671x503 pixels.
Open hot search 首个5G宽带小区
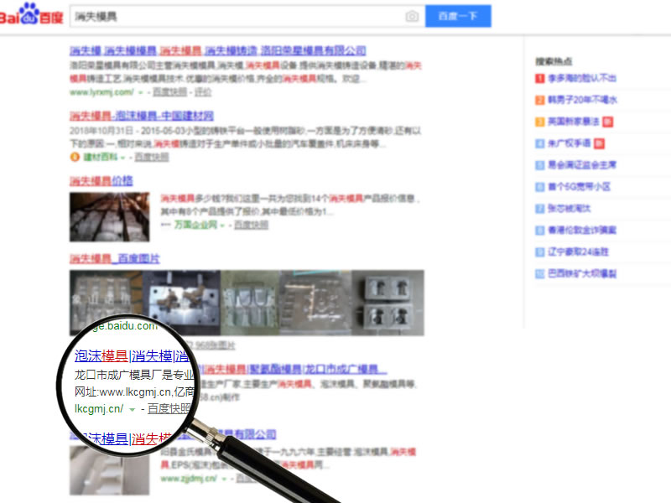point(579,186)
